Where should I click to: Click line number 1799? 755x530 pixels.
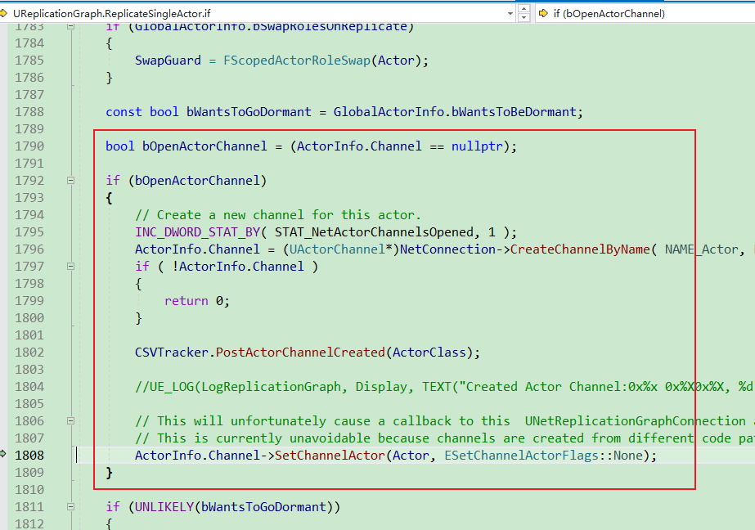tap(29, 301)
